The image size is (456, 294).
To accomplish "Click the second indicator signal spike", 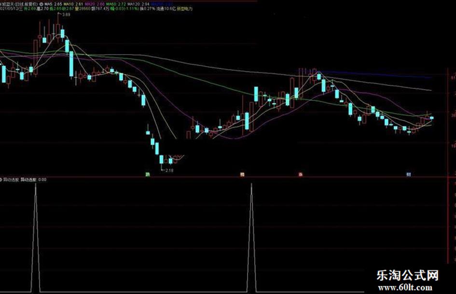I will 251,237.
